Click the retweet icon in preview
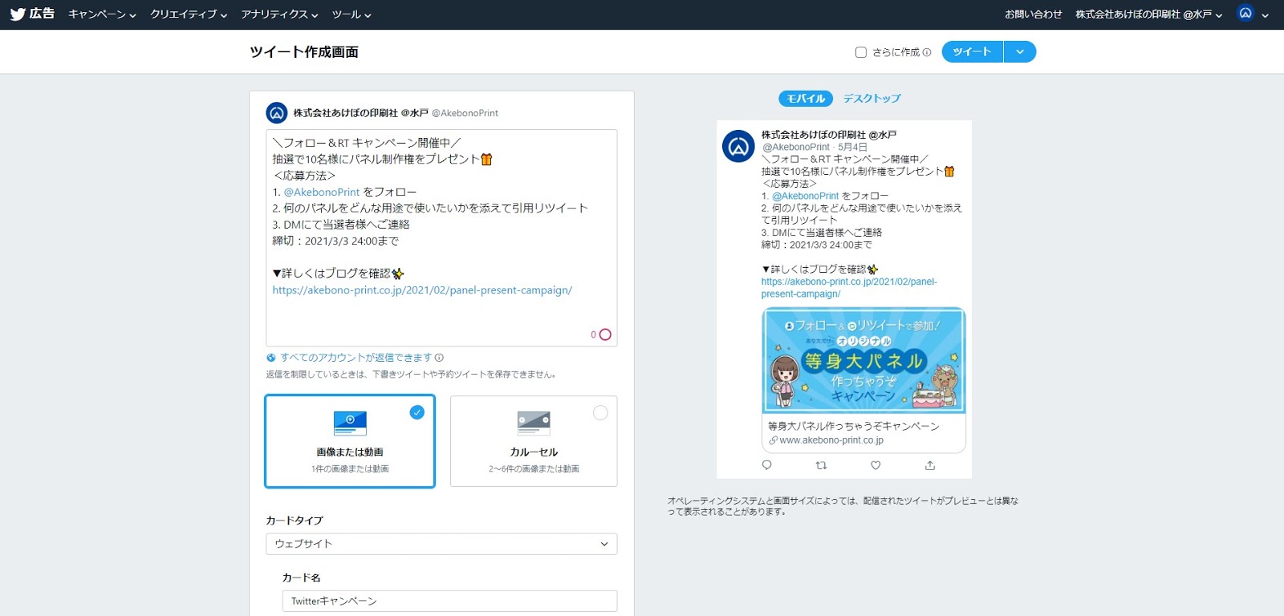This screenshot has height=616, width=1284. [x=821, y=465]
